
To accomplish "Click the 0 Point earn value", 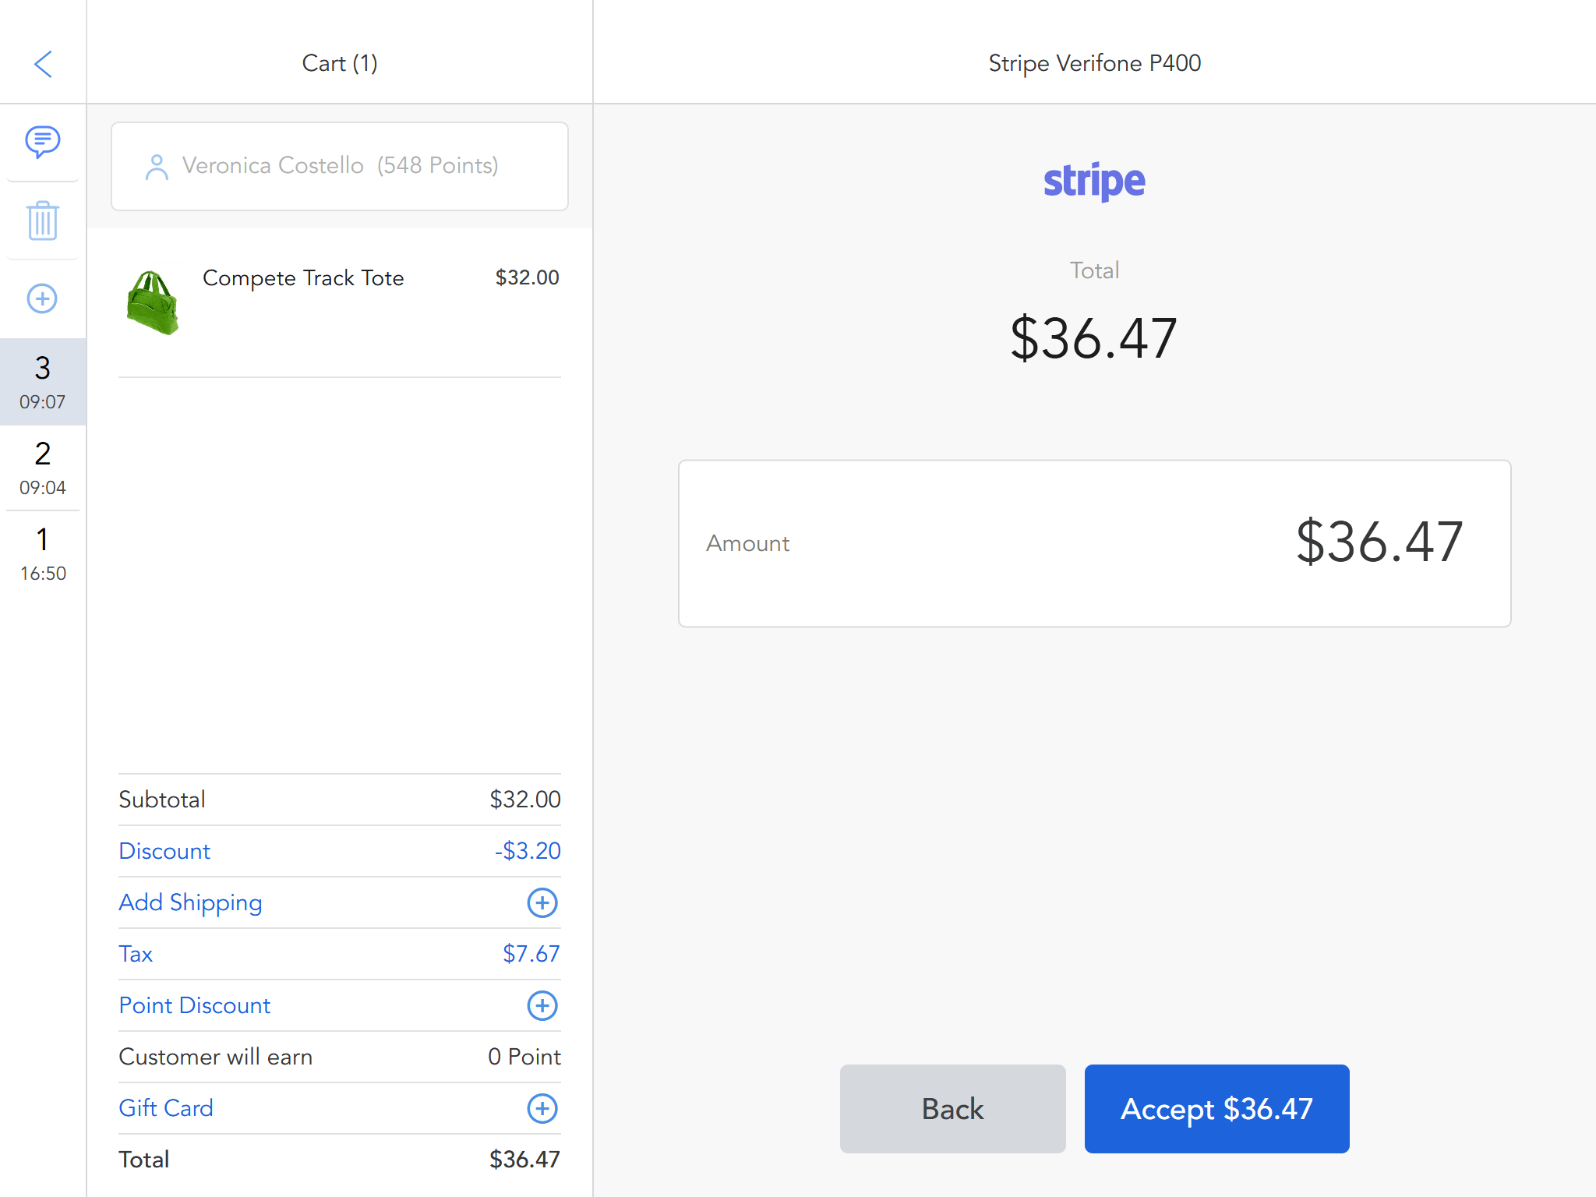I will 524,1057.
